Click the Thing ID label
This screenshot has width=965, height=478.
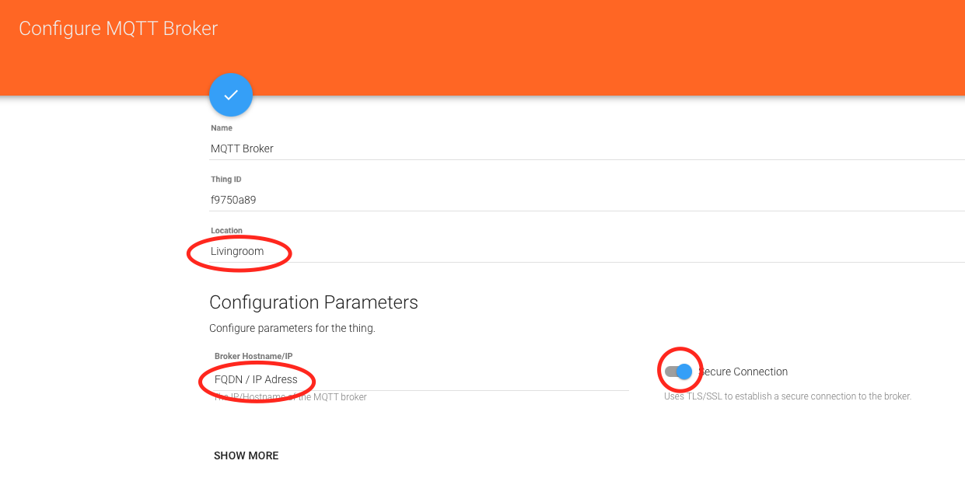click(x=226, y=179)
